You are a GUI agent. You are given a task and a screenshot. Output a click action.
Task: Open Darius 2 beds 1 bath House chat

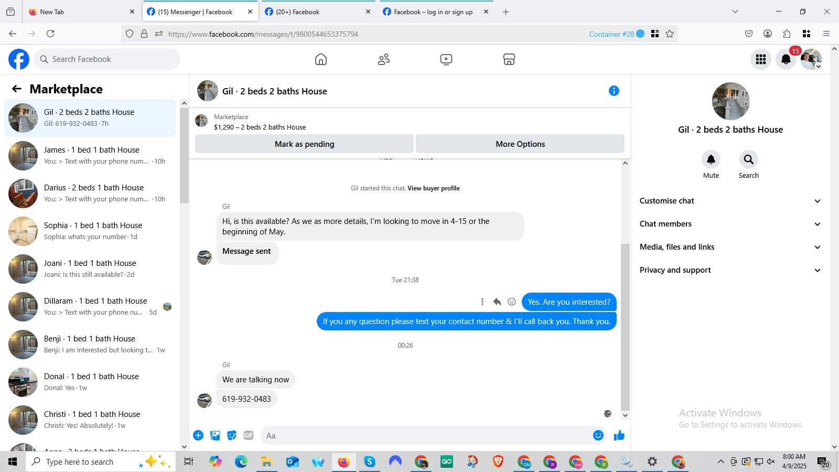pos(90,194)
